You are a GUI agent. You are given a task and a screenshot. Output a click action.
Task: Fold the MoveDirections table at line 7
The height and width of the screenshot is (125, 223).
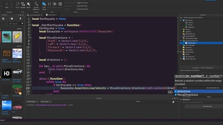pos(31,38)
